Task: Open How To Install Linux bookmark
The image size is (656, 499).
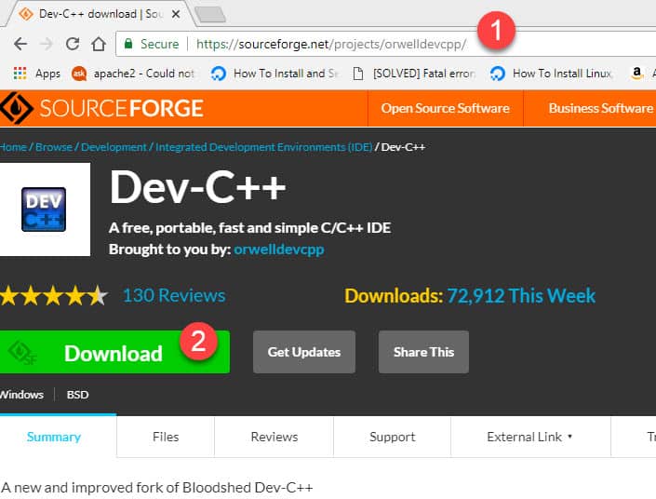Action: (551, 74)
